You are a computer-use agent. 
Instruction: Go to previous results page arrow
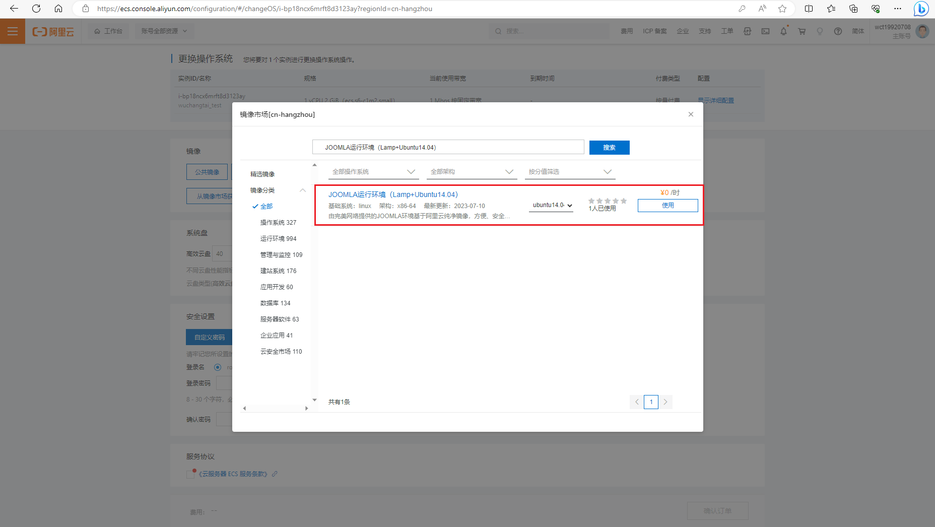[637, 402]
